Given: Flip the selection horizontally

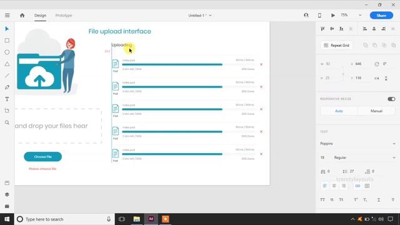Looking at the screenshot, I should point(377,78).
